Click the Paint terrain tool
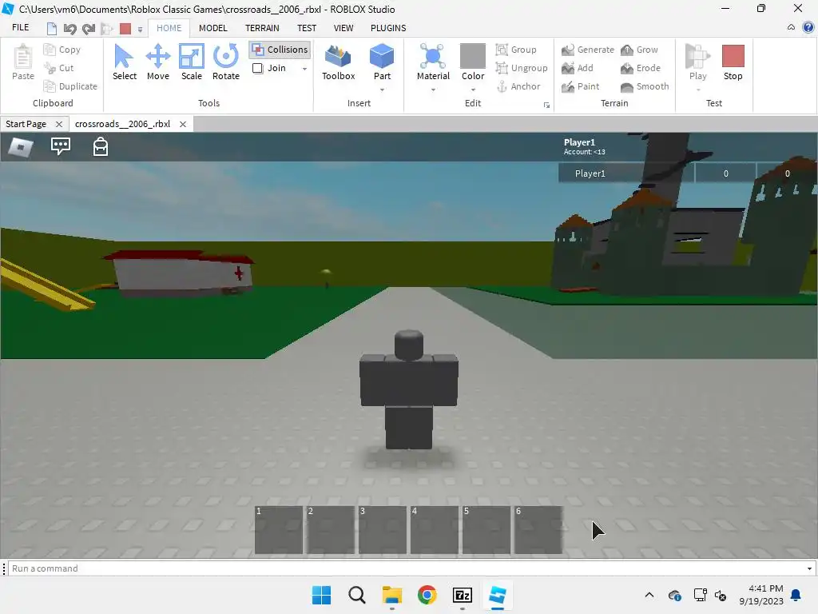This screenshot has width=818, height=614. 580,86
